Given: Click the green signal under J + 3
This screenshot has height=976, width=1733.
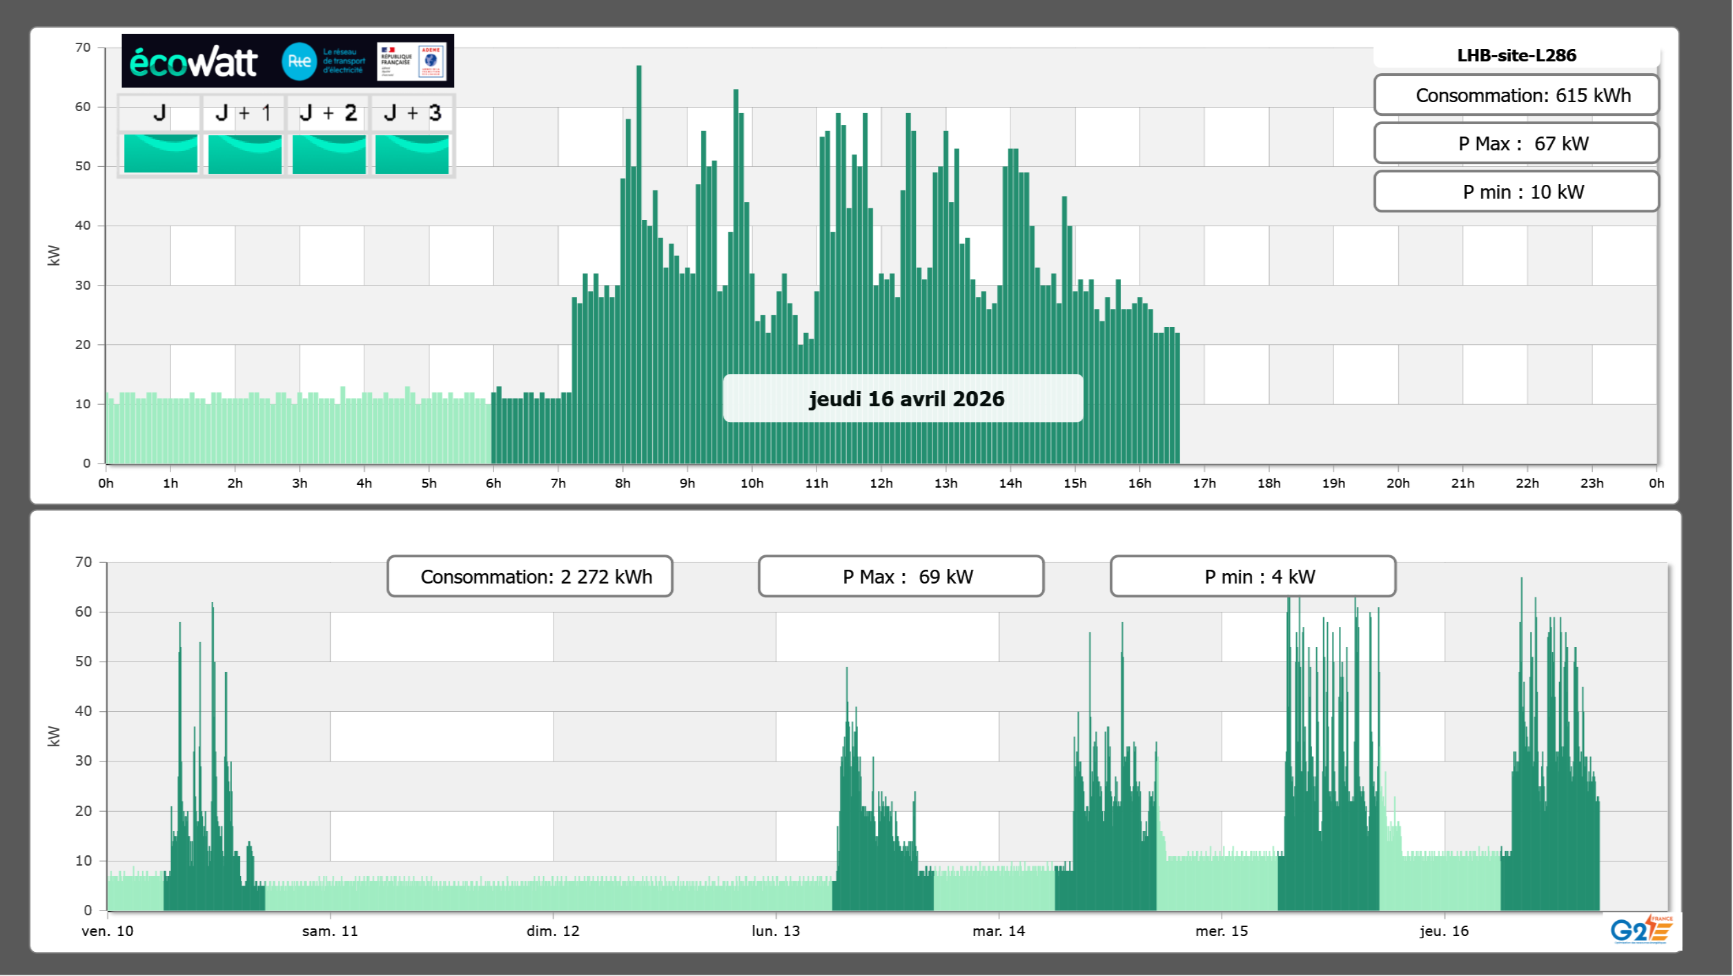Looking at the screenshot, I should pyautogui.click(x=412, y=153).
